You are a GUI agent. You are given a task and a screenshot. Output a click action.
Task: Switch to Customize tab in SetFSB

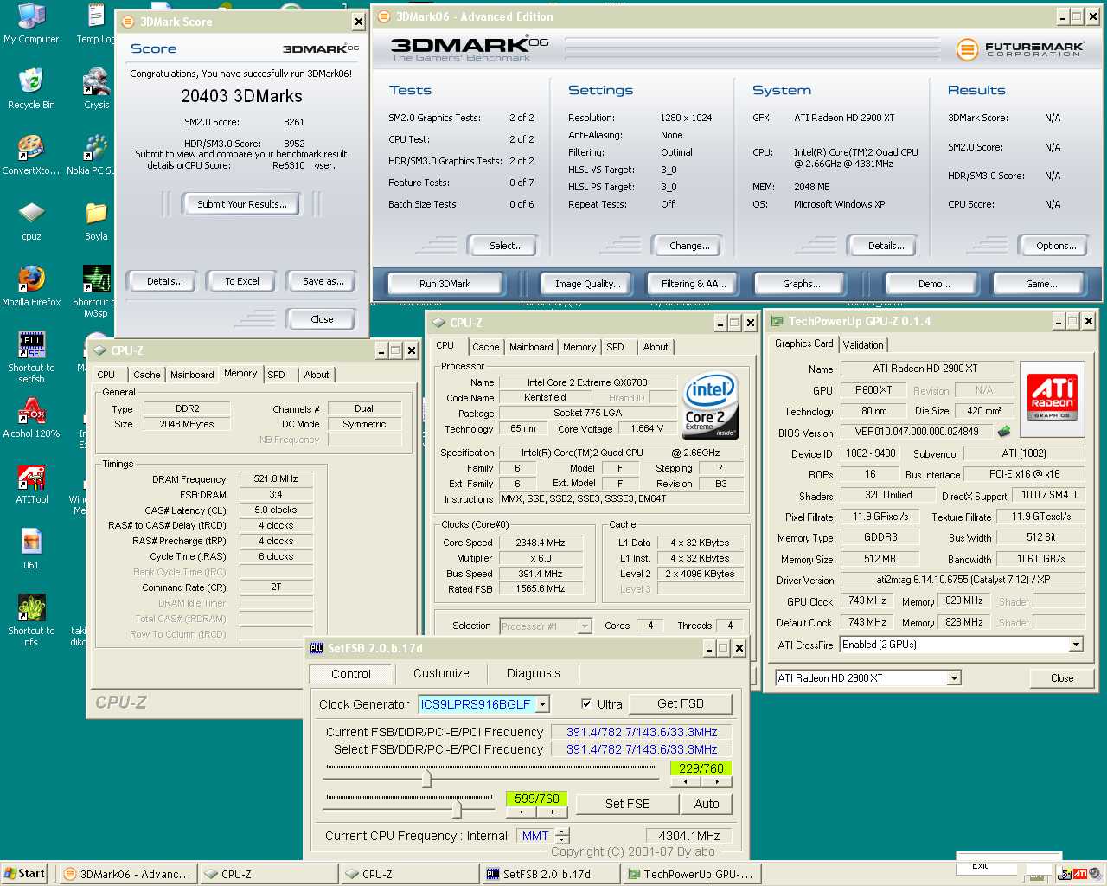tap(441, 673)
